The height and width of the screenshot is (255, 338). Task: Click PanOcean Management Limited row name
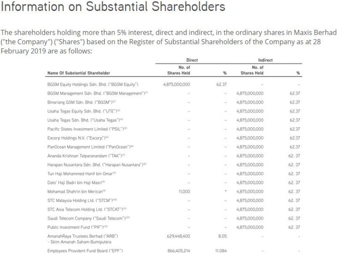tap(91, 147)
